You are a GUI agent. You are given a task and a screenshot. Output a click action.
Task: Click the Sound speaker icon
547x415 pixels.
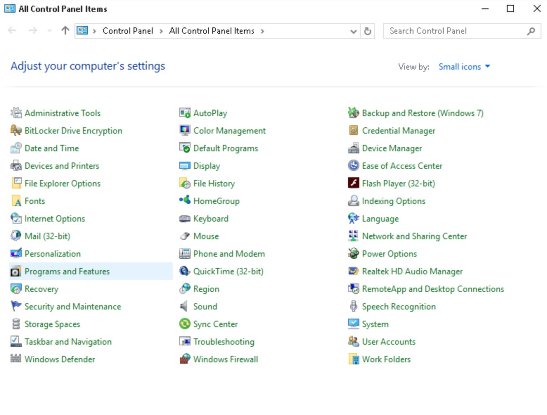[x=185, y=306]
